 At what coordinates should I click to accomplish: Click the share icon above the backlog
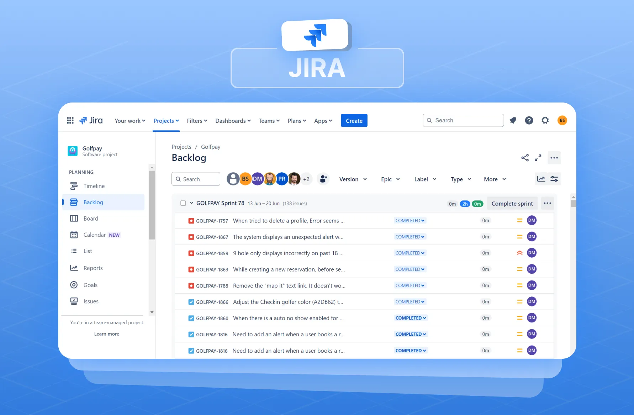pos(525,158)
